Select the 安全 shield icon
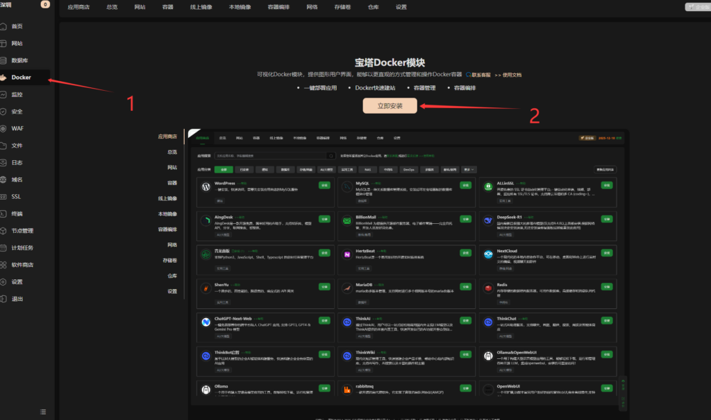 (5, 112)
